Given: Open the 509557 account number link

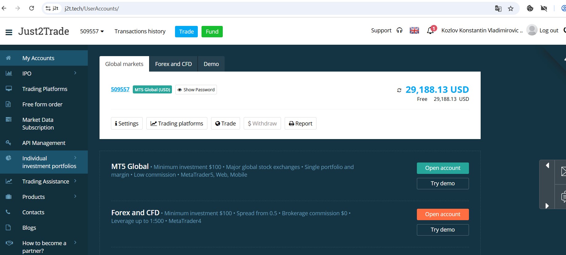Looking at the screenshot, I should [x=120, y=89].
